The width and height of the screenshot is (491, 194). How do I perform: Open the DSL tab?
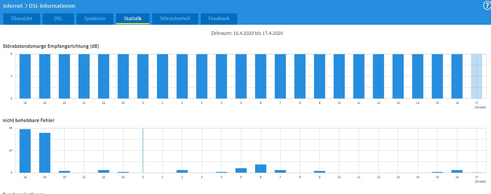[58, 19]
